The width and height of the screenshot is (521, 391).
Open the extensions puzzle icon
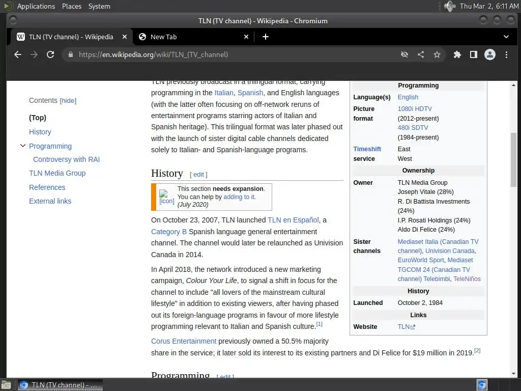tap(457, 54)
